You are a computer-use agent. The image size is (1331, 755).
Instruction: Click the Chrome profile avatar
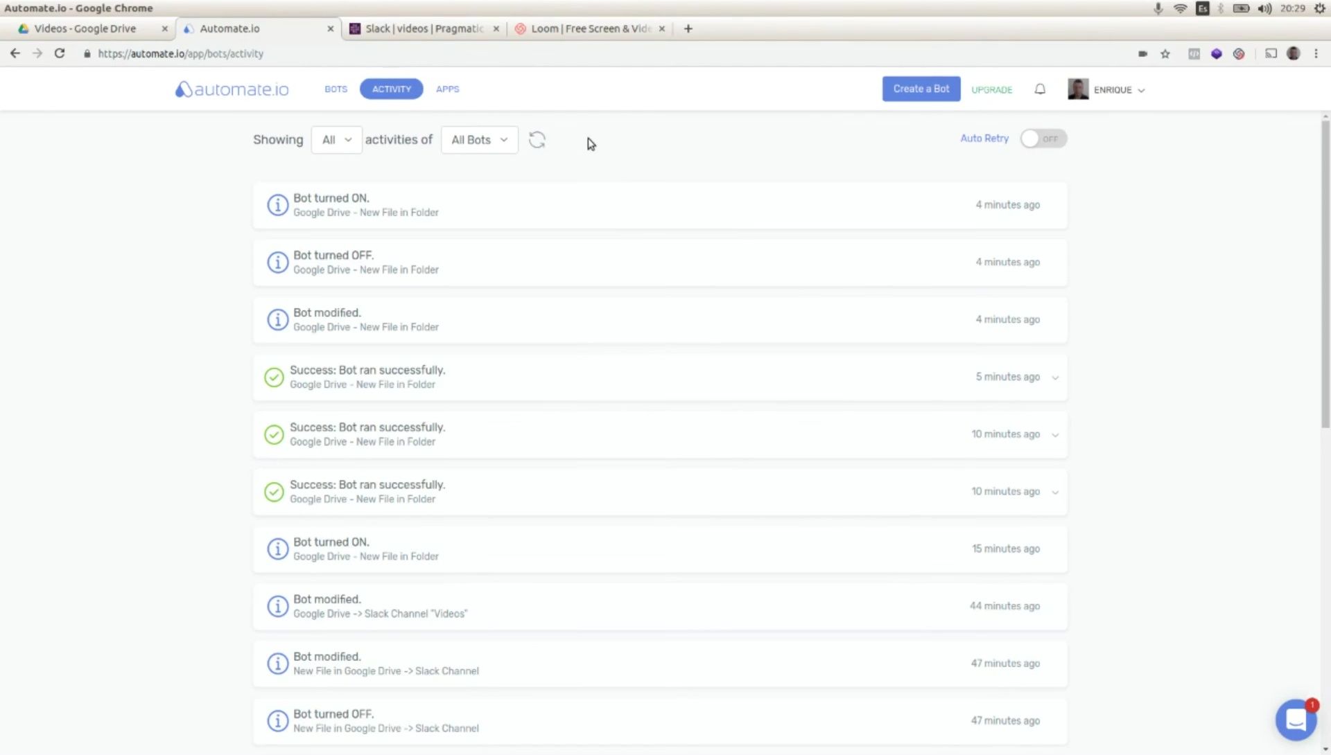tap(1294, 53)
